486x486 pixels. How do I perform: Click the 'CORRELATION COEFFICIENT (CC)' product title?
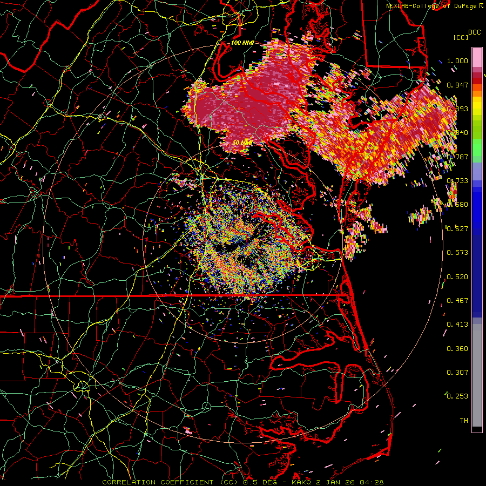[170, 482]
